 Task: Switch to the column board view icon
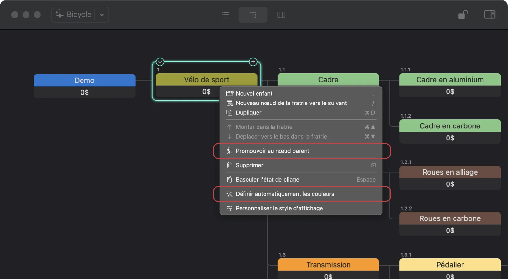click(281, 15)
